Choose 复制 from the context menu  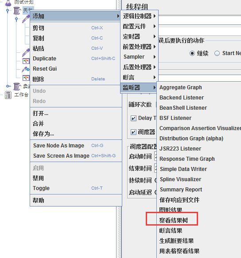point(76,38)
